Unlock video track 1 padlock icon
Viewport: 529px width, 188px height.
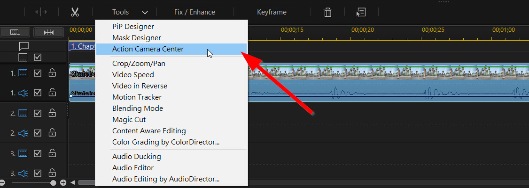click(52, 72)
